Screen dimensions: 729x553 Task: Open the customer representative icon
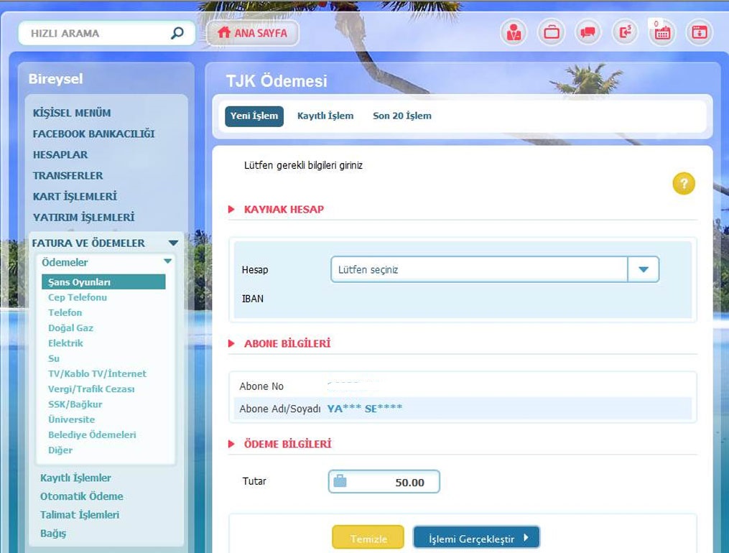click(x=514, y=32)
